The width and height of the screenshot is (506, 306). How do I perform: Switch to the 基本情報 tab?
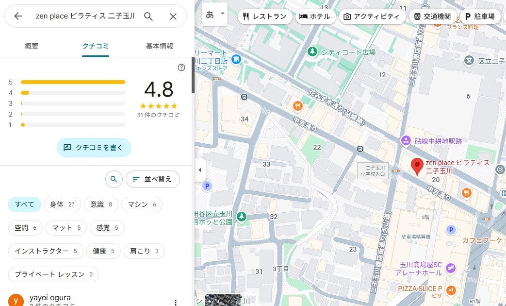tap(160, 46)
